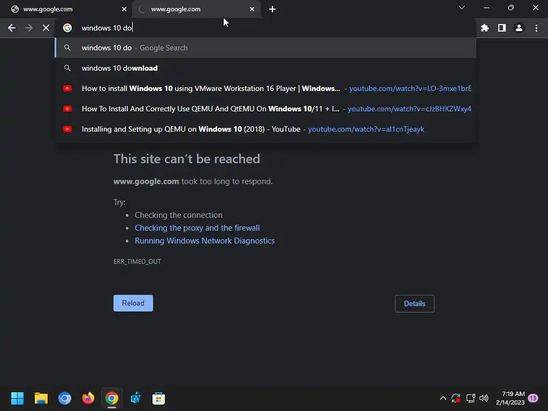
Task: Click 'Checking the proxy and the firewall' link
Action: pyautogui.click(x=197, y=228)
